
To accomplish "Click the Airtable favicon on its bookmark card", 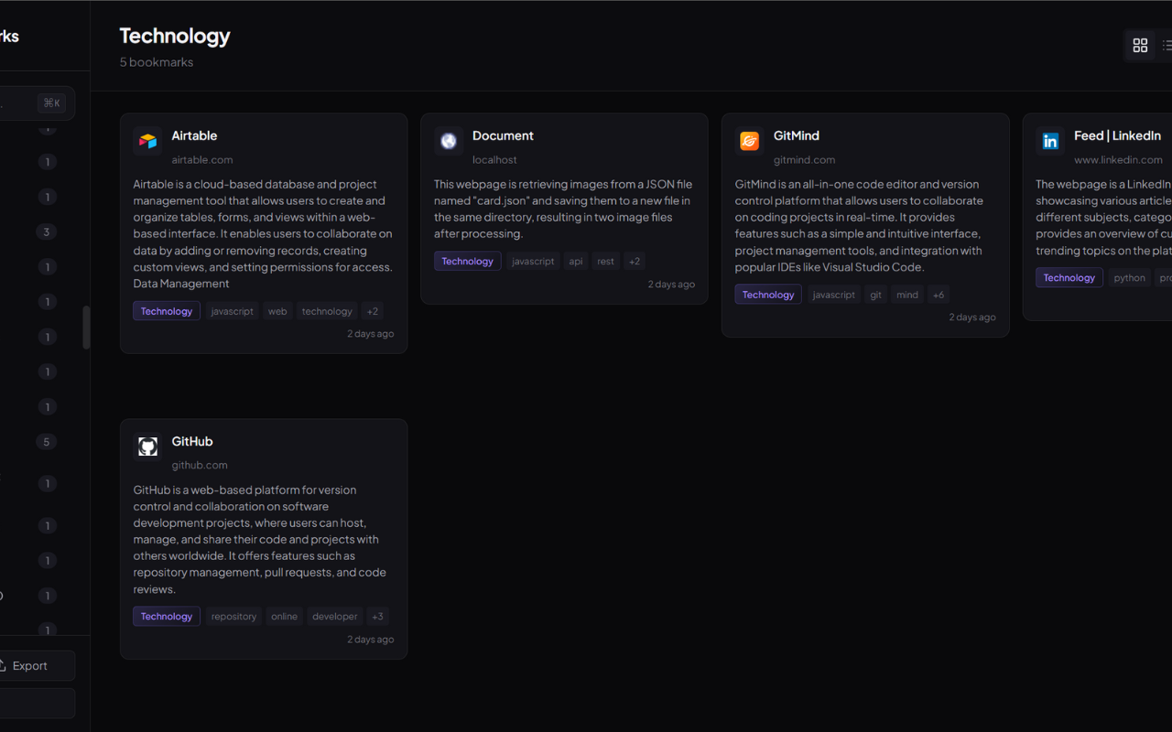I will 147,141.
